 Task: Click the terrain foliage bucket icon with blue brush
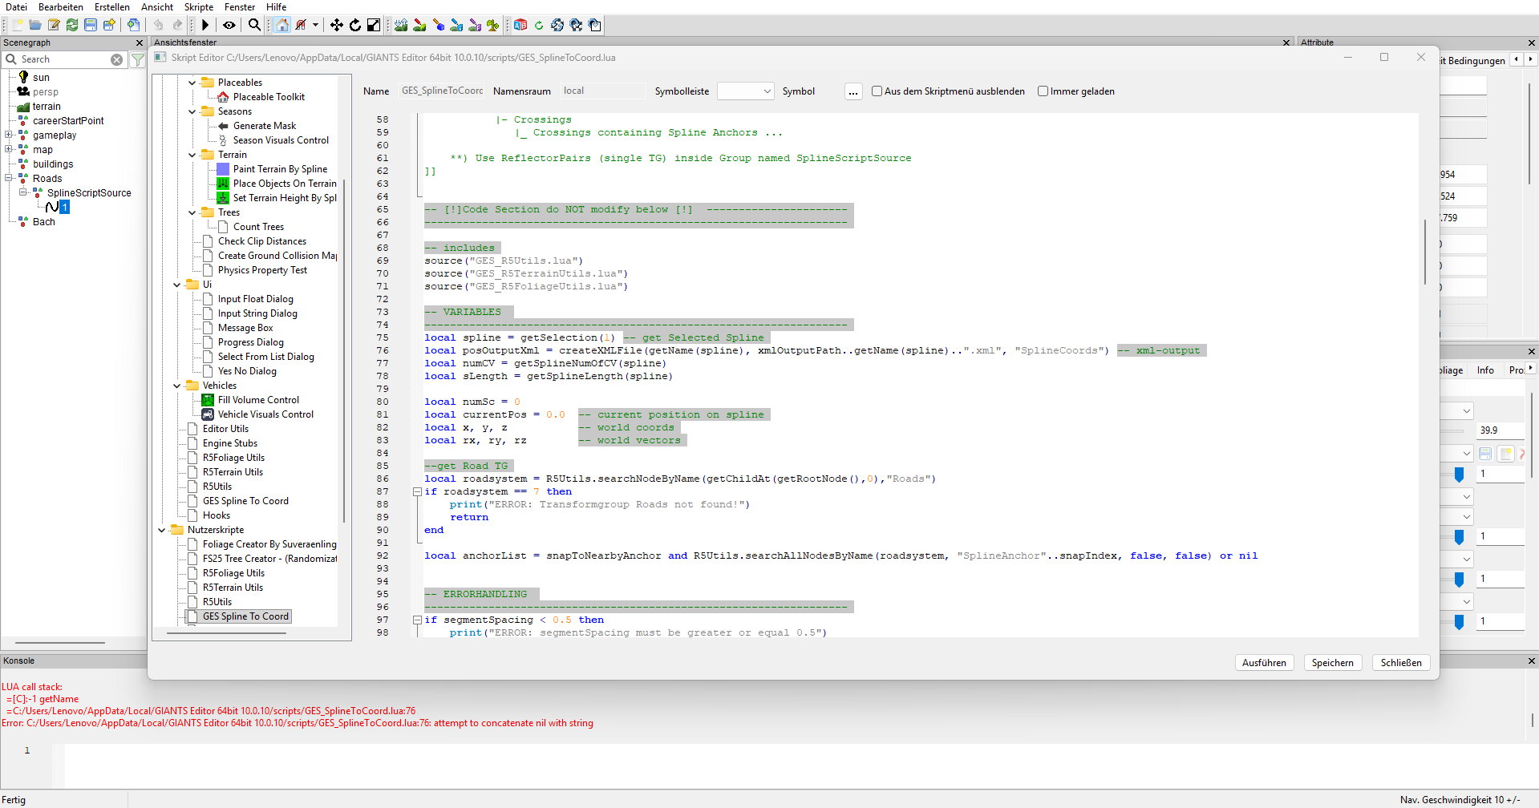pyautogui.click(x=456, y=25)
